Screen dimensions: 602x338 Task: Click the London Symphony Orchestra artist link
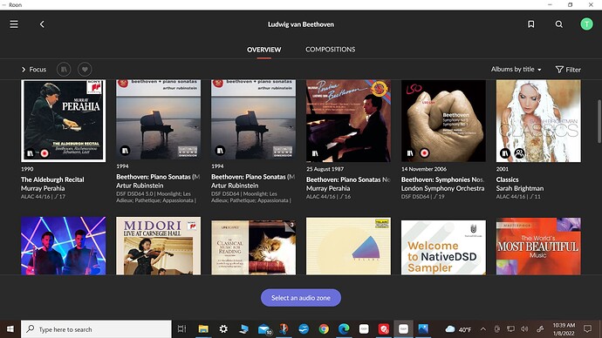pos(442,188)
